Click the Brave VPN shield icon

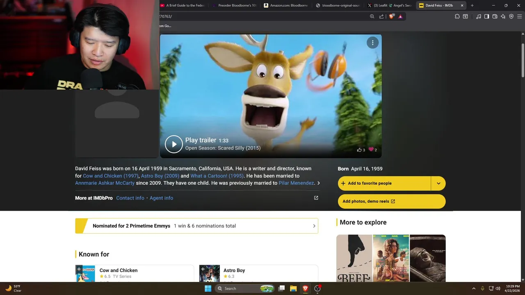[511, 16]
